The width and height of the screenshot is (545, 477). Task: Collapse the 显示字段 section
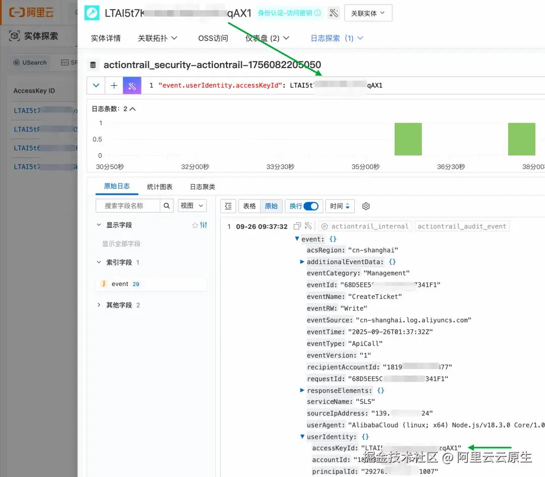coord(99,225)
